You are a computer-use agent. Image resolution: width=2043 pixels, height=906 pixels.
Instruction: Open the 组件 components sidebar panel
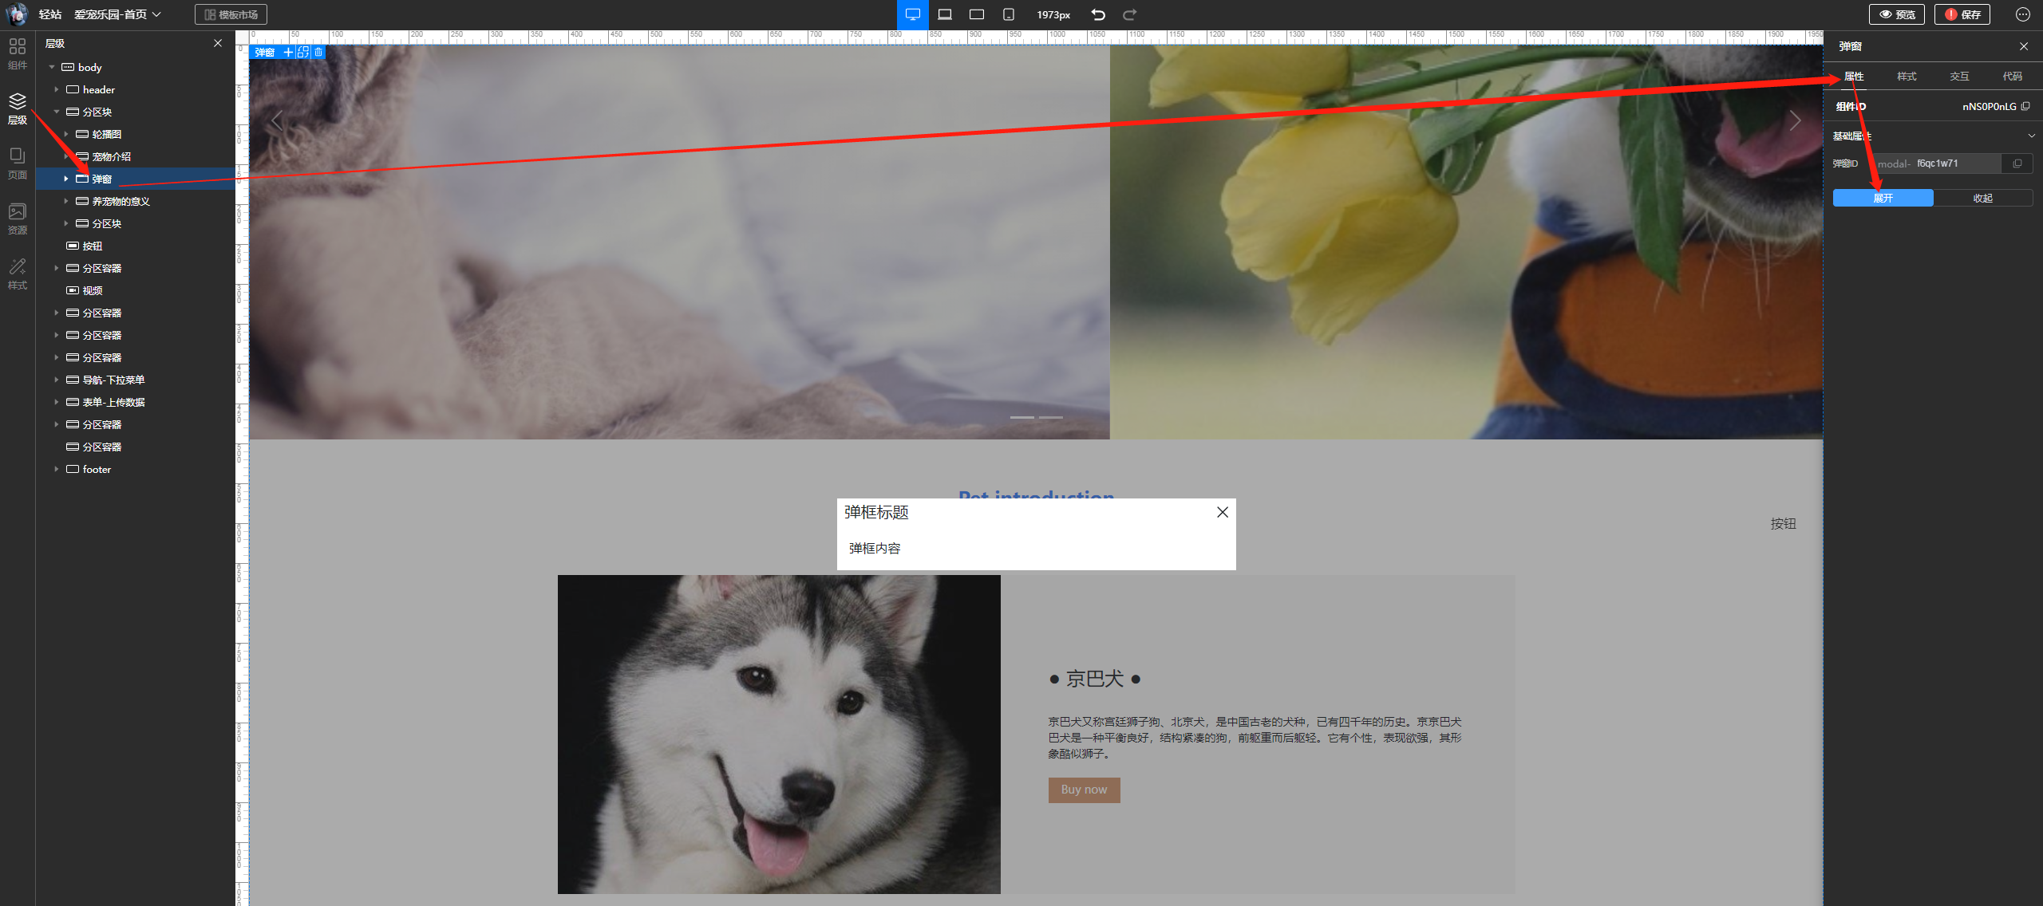(18, 53)
